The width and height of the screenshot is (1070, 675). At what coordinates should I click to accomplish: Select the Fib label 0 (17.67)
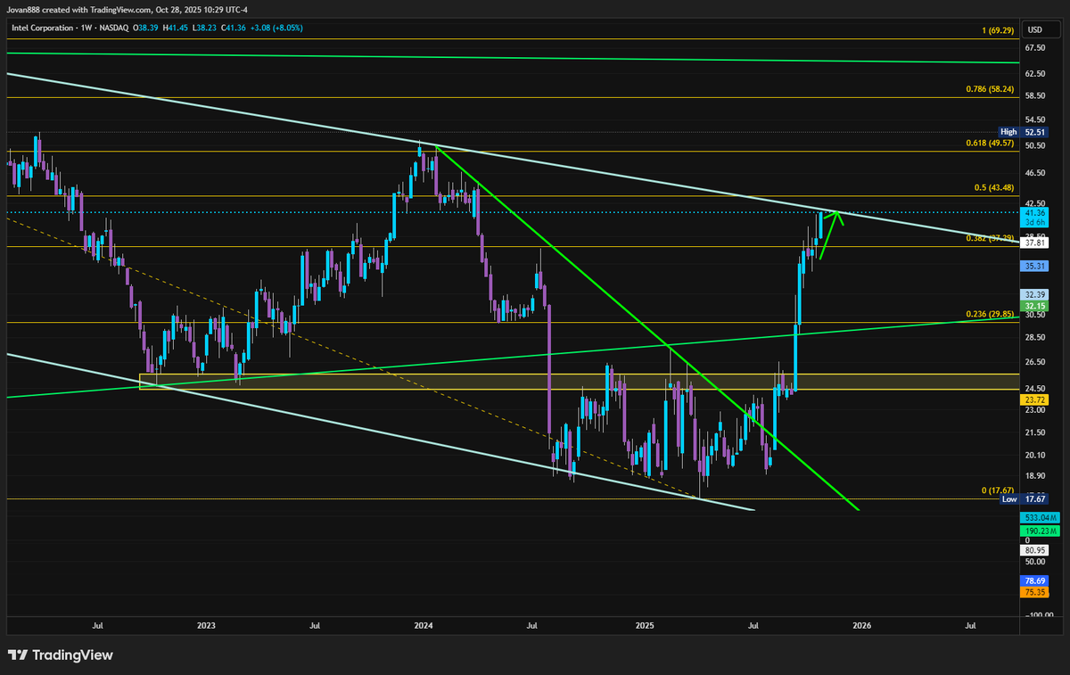(x=999, y=491)
